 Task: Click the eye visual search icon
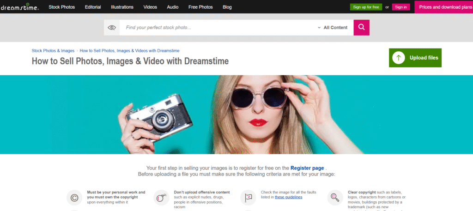click(112, 28)
